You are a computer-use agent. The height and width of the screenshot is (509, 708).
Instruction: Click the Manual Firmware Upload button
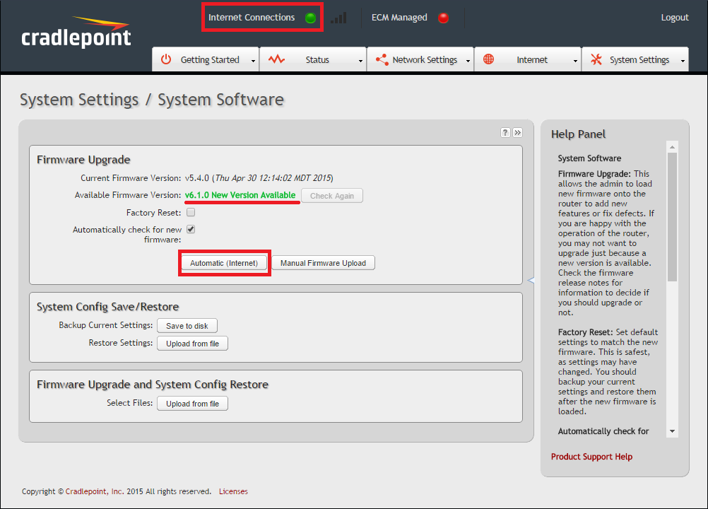tap(324, 263)
